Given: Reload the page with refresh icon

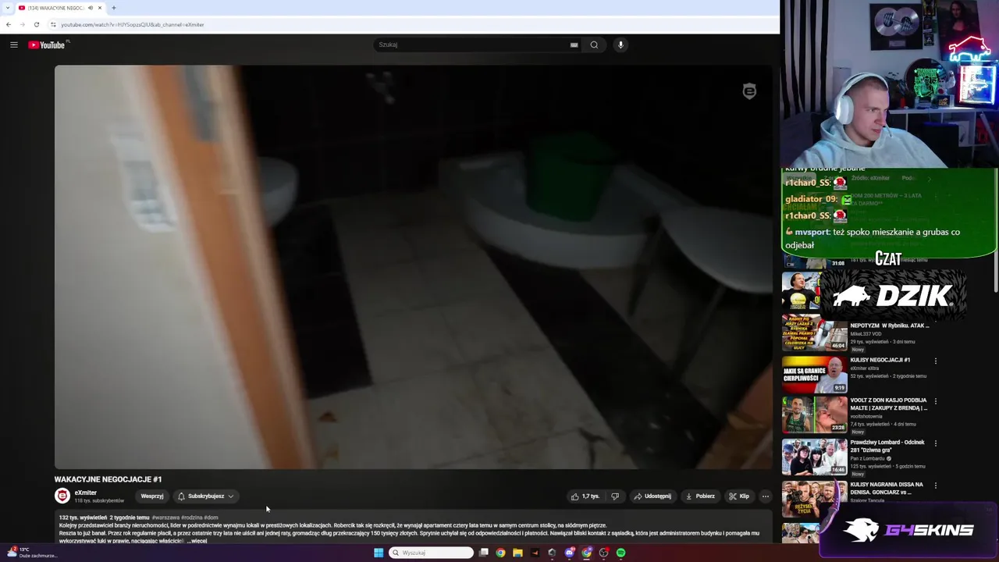Looking at the screenshot, I should (36, 24).
